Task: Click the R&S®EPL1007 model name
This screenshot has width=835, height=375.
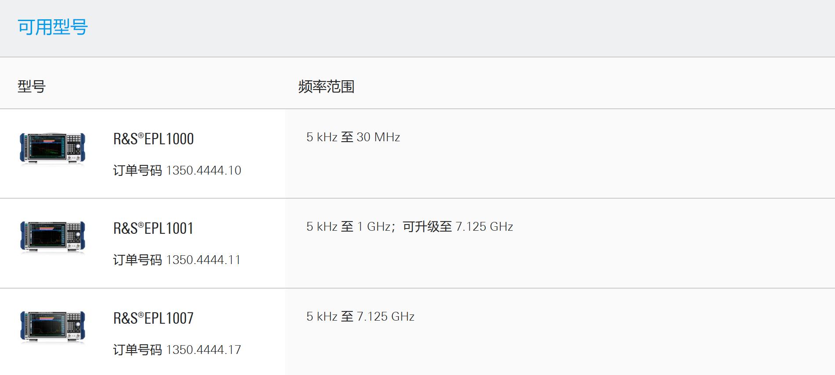Action: click(153, 318)
